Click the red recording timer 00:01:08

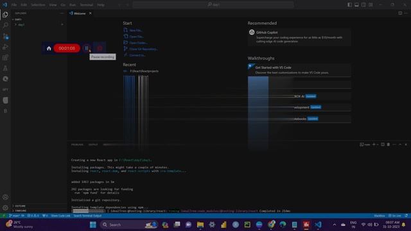(x=67, y=48)
